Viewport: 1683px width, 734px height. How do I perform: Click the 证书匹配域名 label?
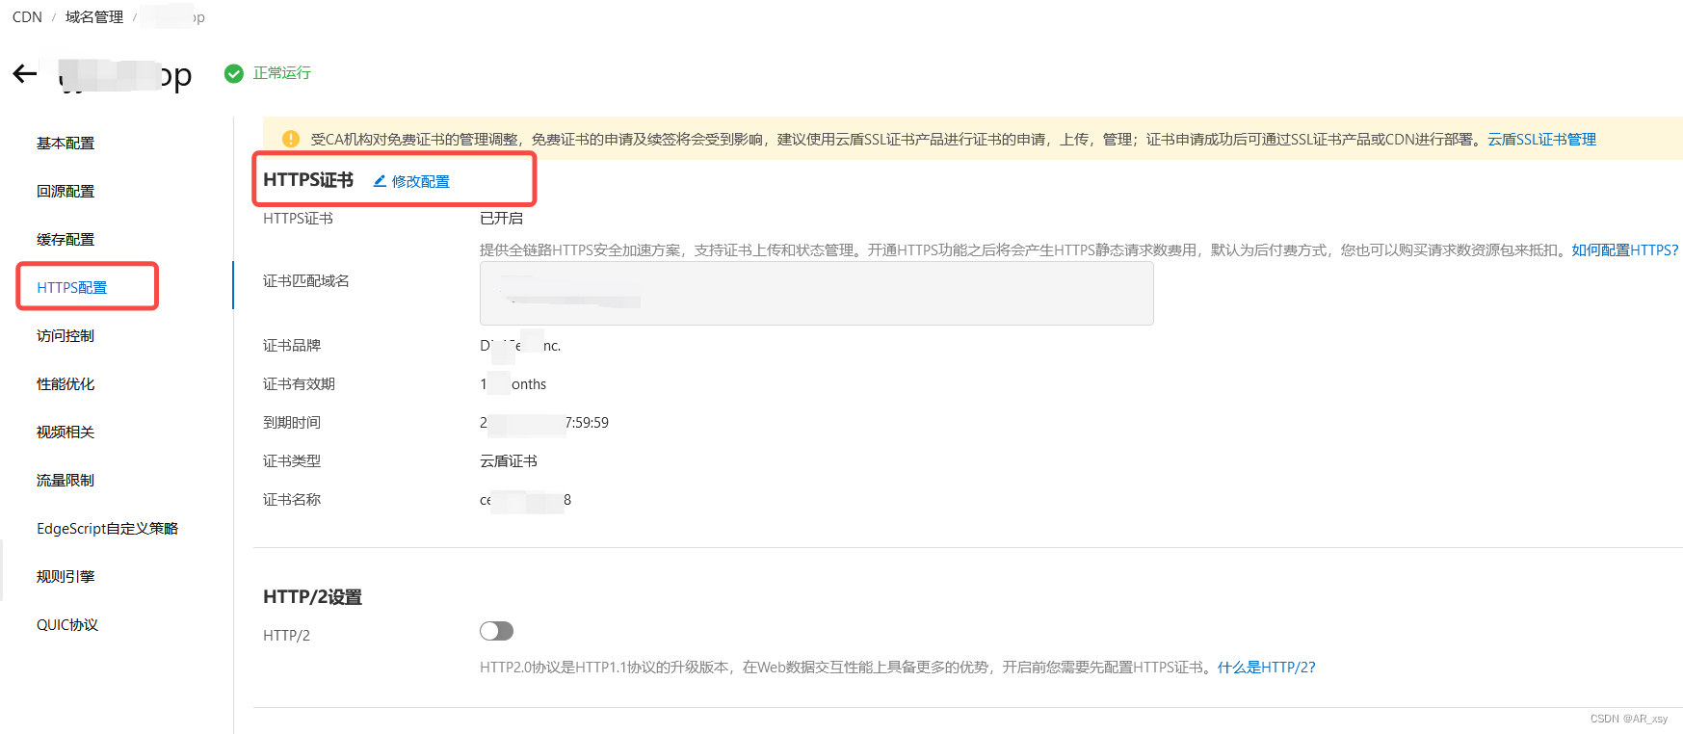click(x=306, y=280)
